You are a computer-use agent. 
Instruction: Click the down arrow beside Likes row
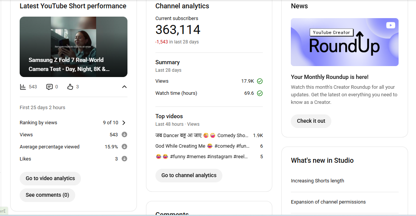[x=124, y=159]
